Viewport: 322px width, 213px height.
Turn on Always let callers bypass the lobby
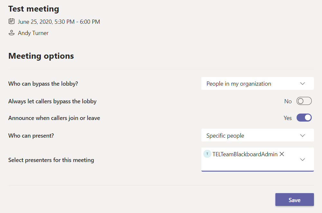coord(304,101)
